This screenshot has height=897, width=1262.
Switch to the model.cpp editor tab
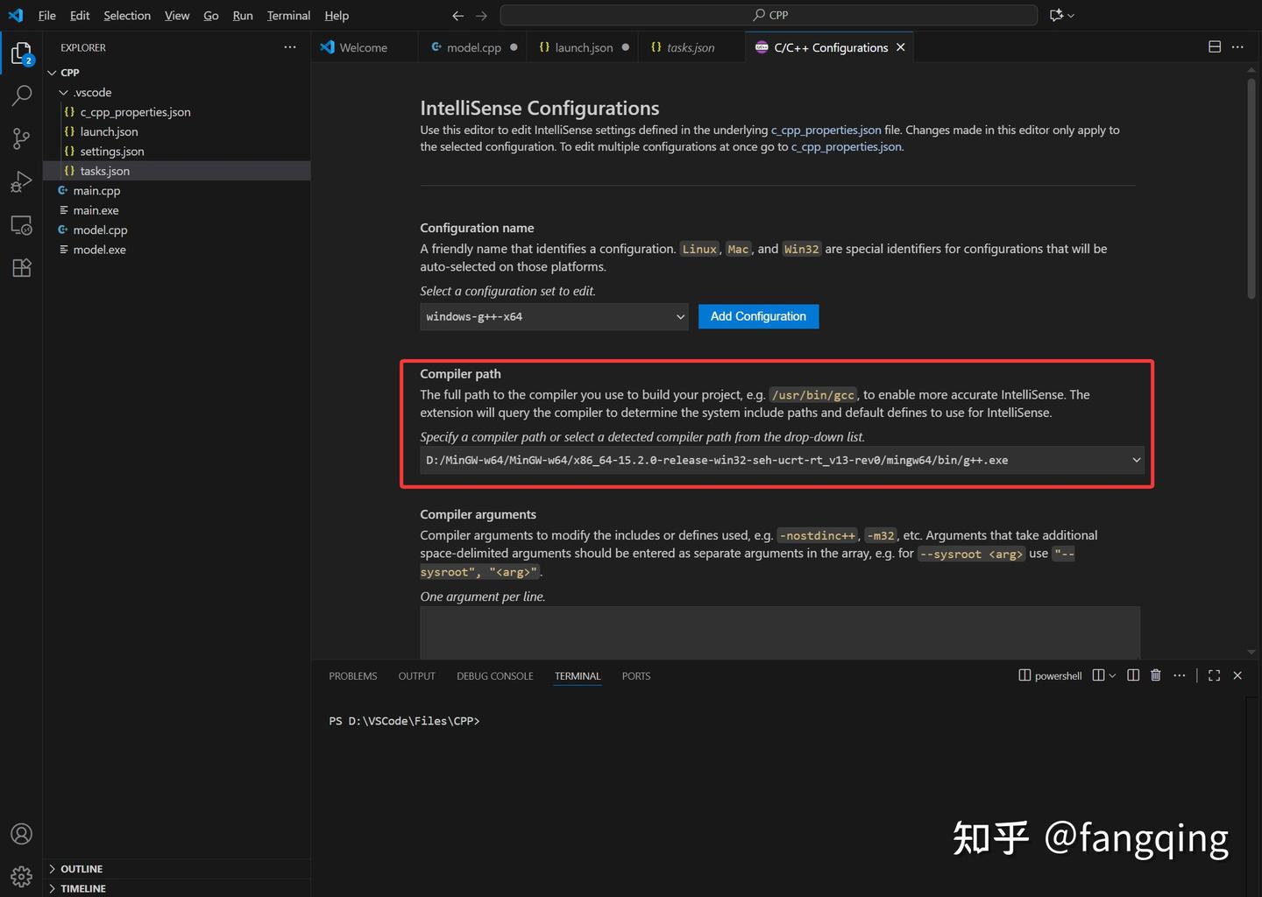pos(473,47)
